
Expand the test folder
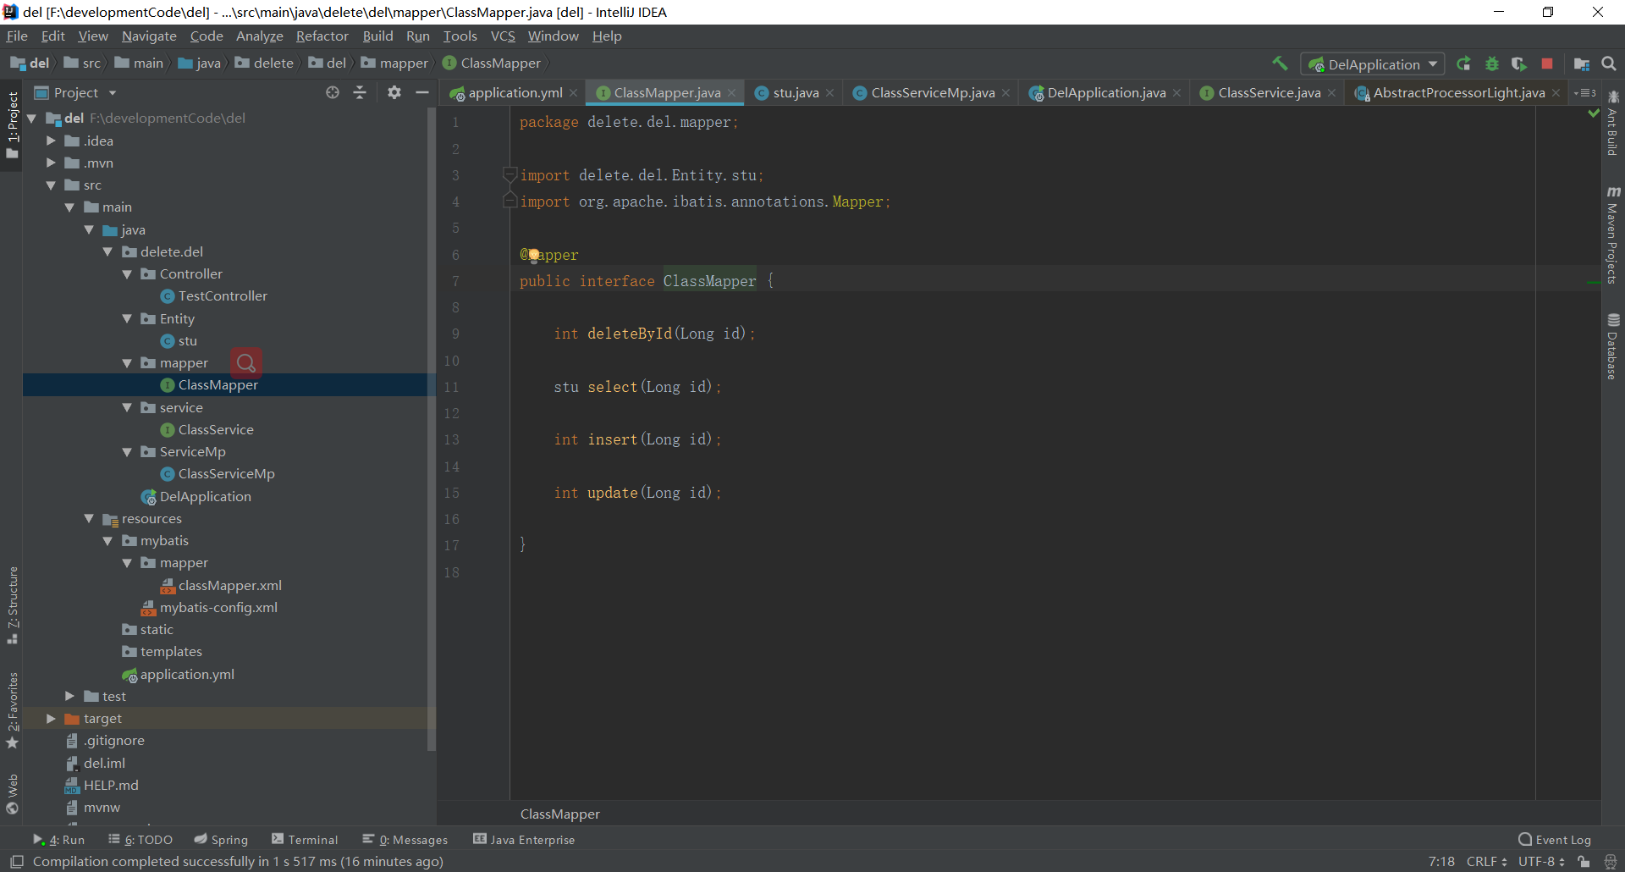[69, 696]
